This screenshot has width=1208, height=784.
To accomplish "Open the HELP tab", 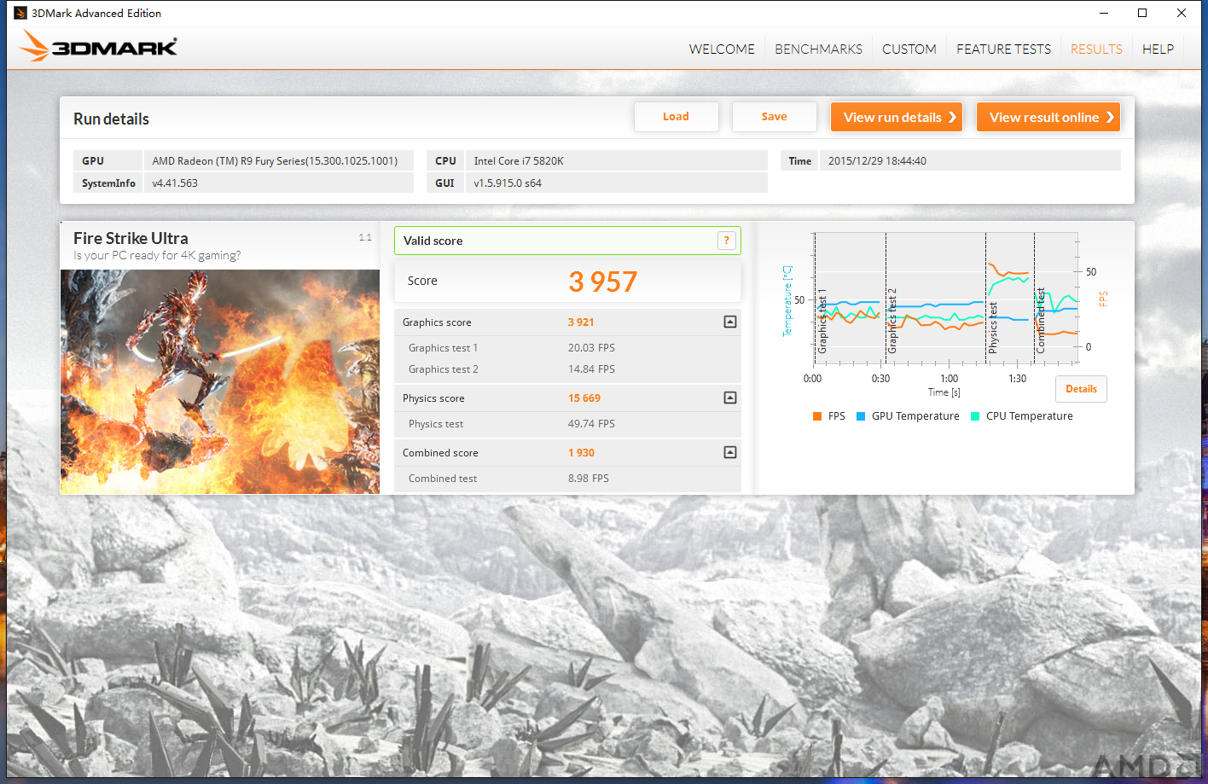I will click(1158, 49).
